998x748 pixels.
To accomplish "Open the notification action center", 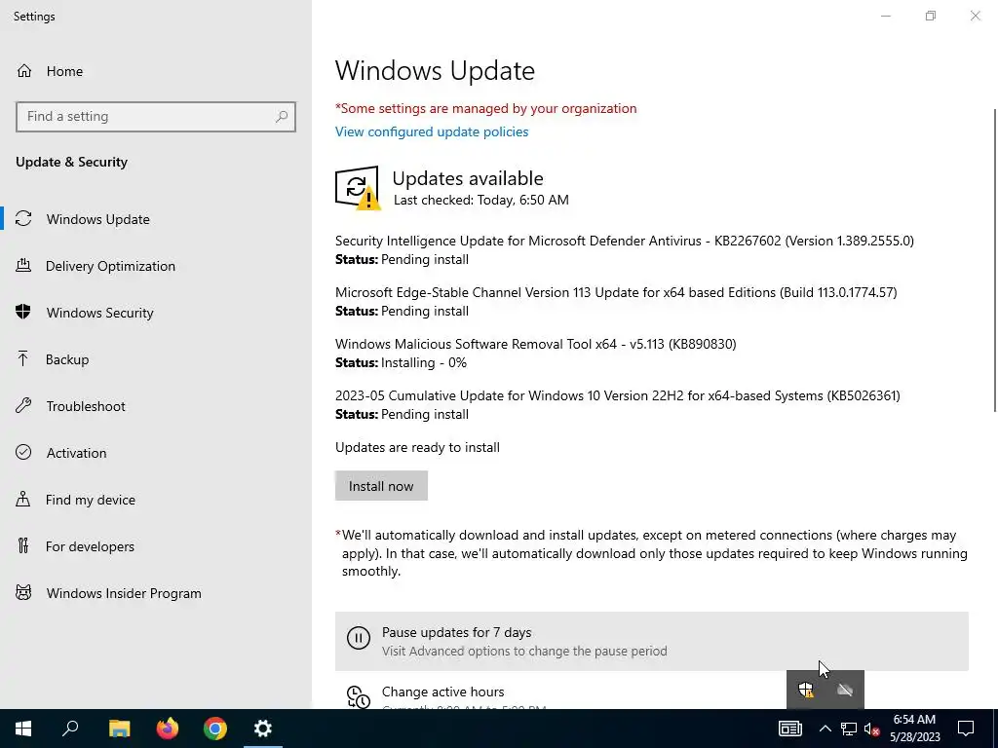I will (x=966, y=729).
